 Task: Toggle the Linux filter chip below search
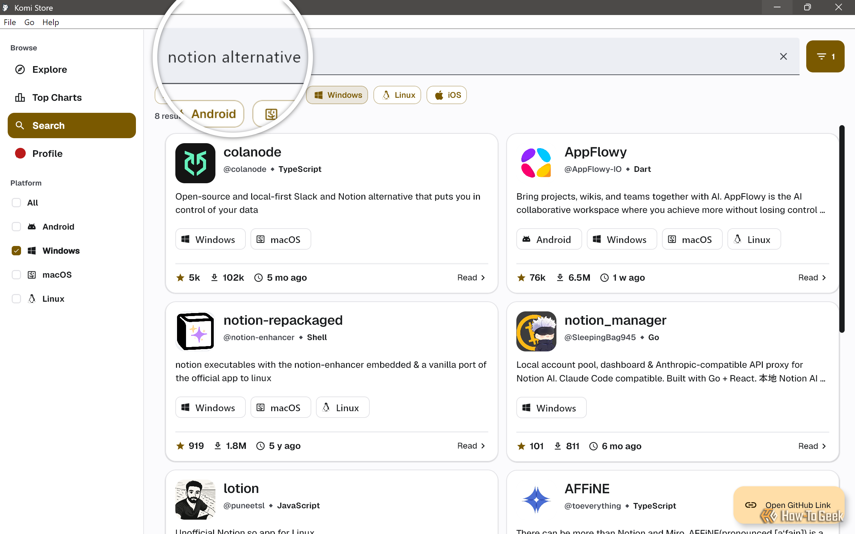click(397, 95)
